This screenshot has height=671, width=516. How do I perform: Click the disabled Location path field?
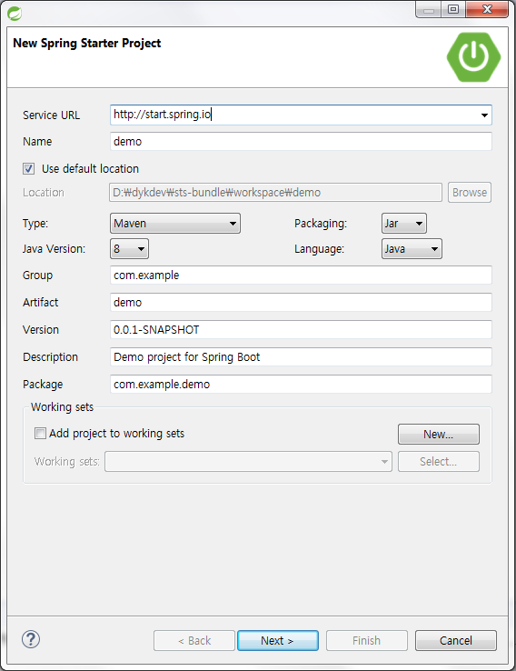[276, 193]
